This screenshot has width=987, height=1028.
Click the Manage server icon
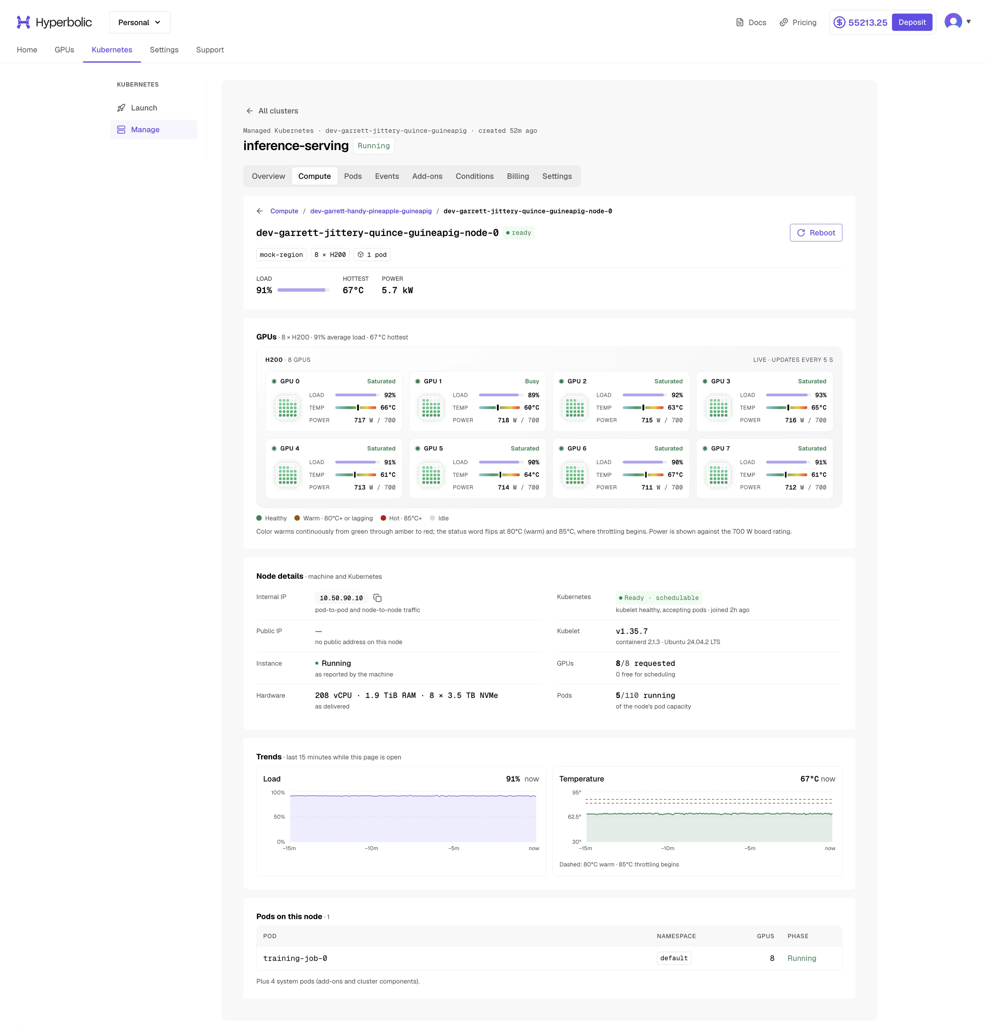point(121,130)
